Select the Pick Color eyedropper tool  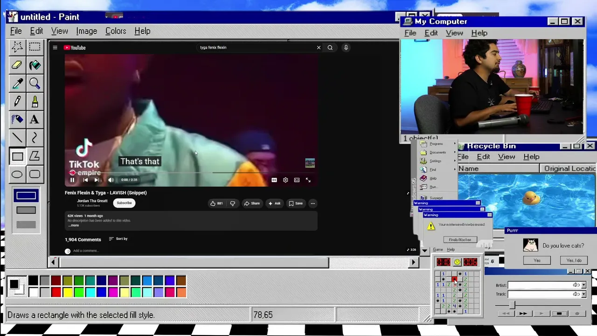click(17, 83)
